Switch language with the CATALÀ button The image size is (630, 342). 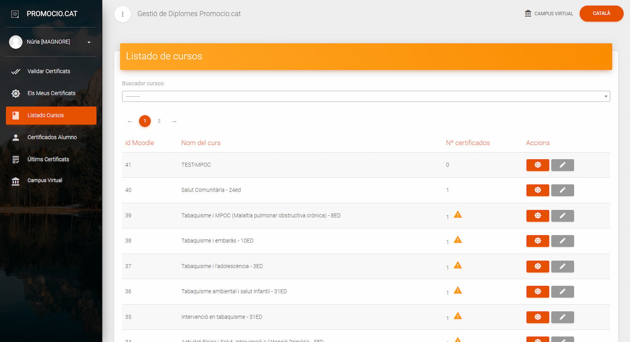(601, 13)
